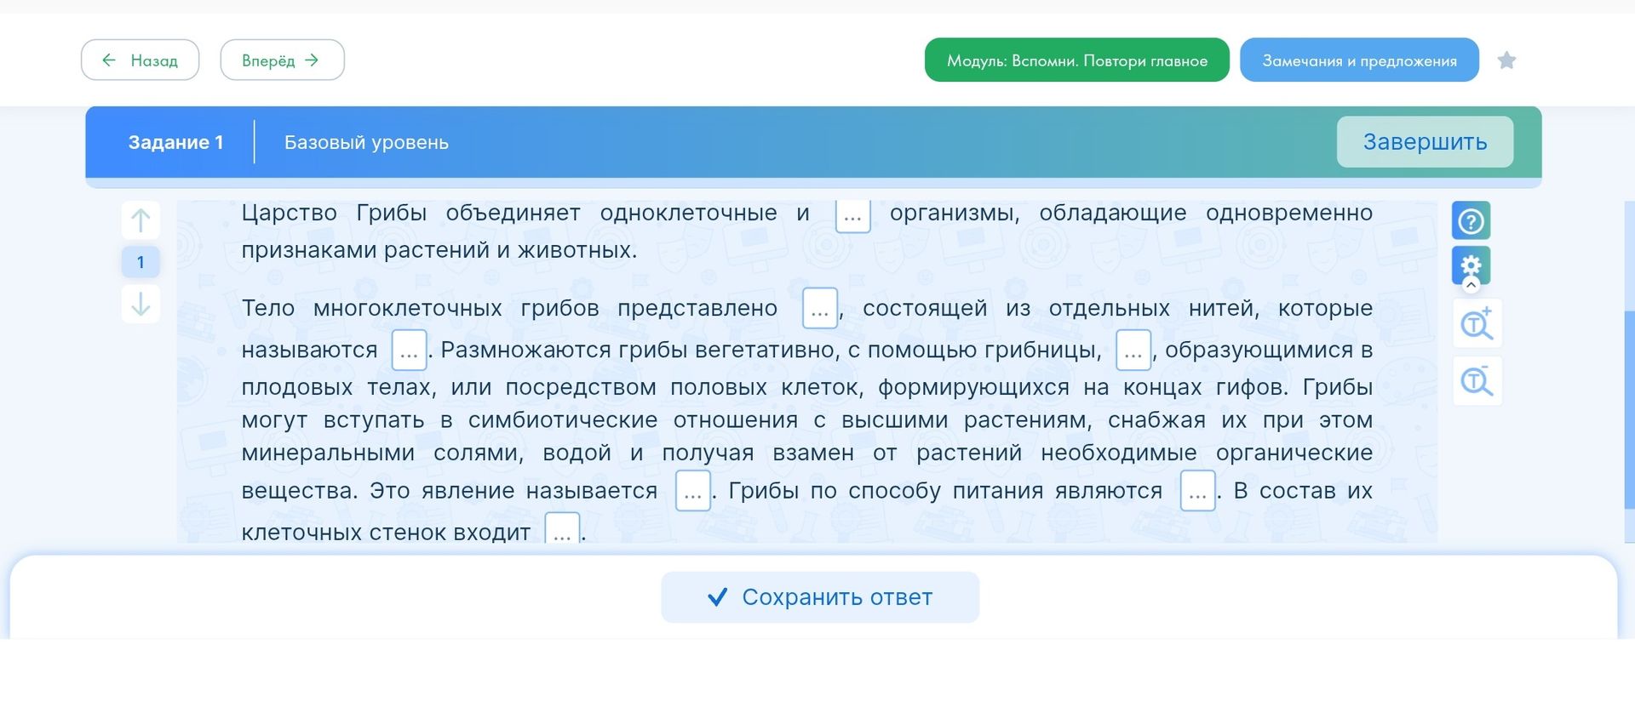The width and height of the screenshot is (1635, 724).
Task: Open Замечания и предложения feedback
Action: [x=1359, y=60]
